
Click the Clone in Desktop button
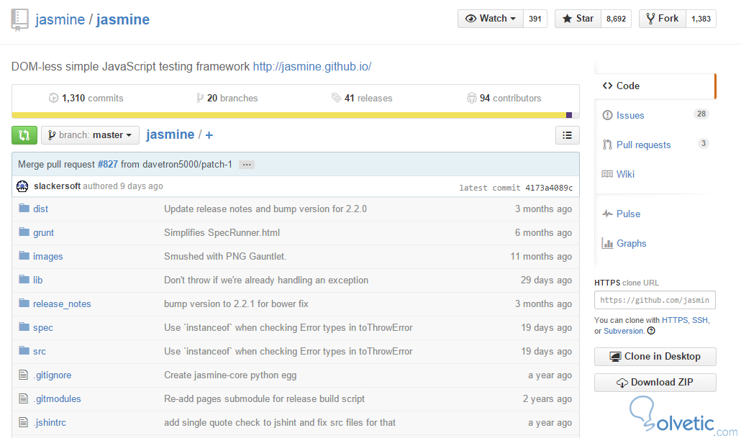[655, 356]
